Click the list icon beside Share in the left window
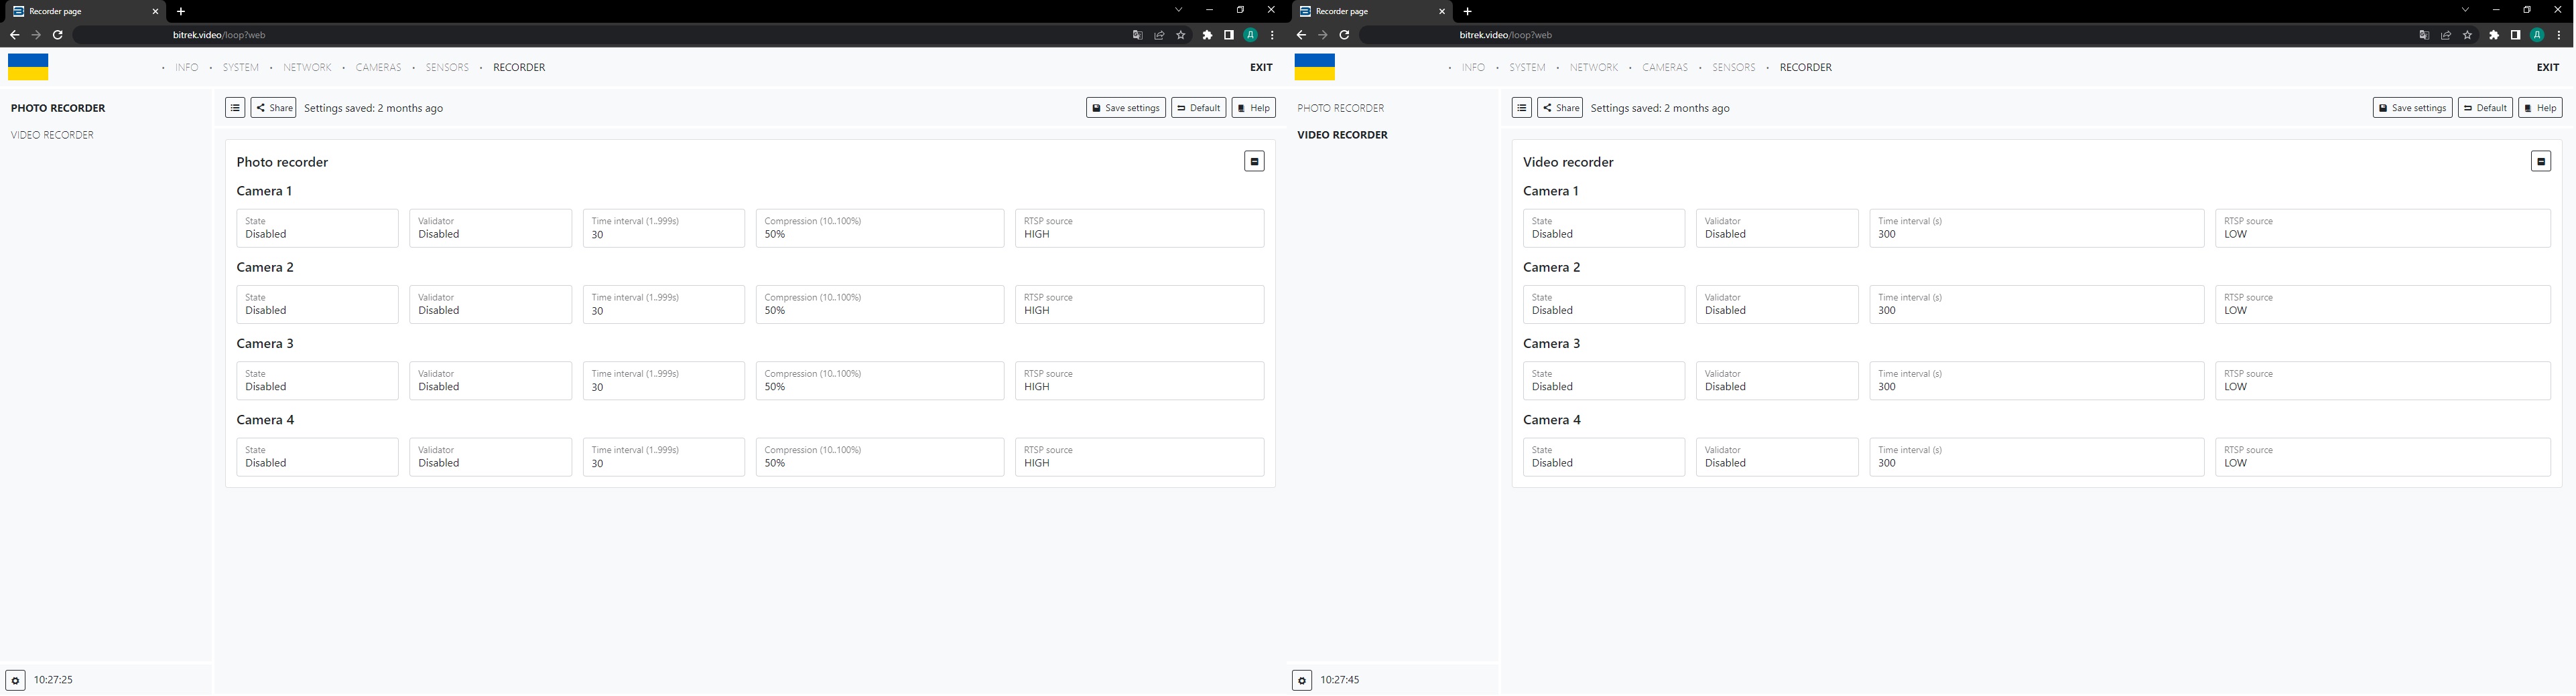The image size is (2576, 696). pyautogui.click(x=235, y=108)
